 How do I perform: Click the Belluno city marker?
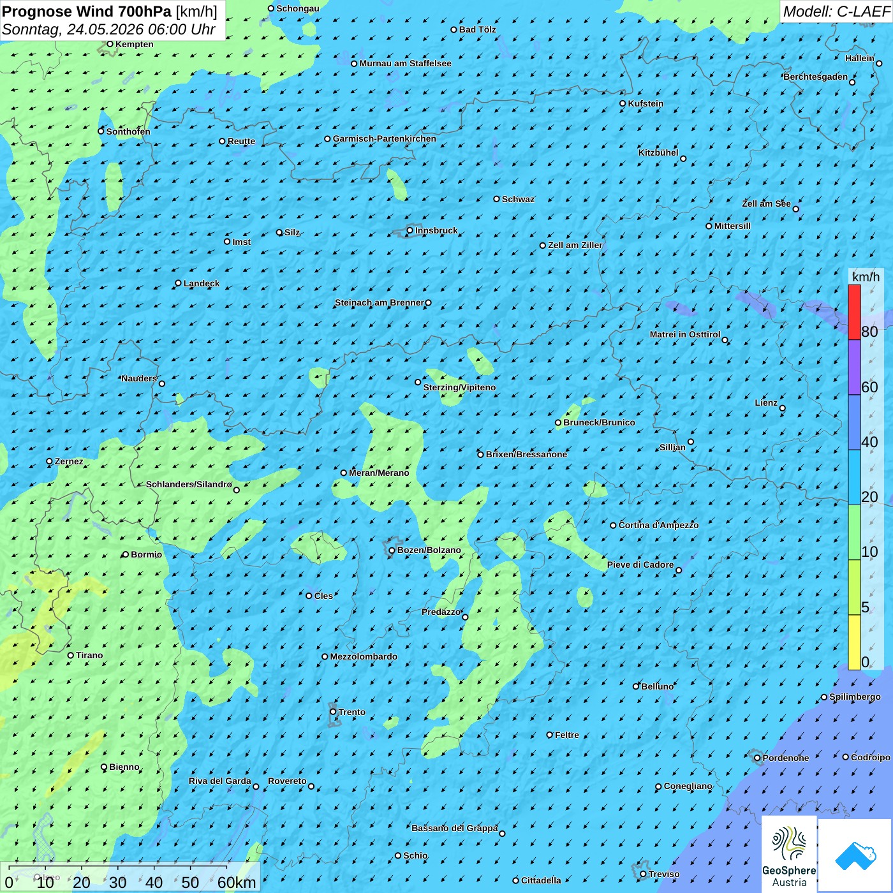[636, 686]
